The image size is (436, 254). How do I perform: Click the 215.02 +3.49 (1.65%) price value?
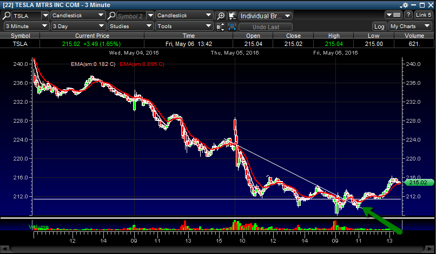pyautogui.click(x=91, y=44)
